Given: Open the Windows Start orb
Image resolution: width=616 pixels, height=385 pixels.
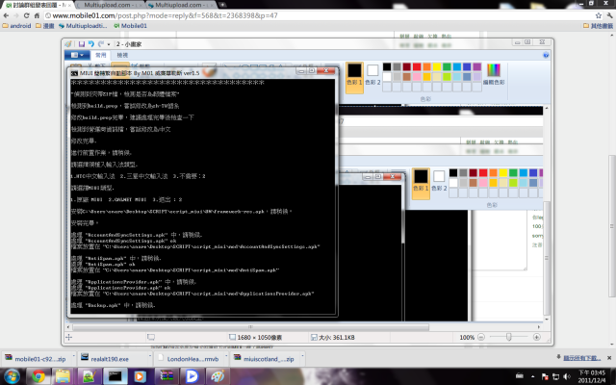Looking at the screenshot, I should click(x=12, y=376).
